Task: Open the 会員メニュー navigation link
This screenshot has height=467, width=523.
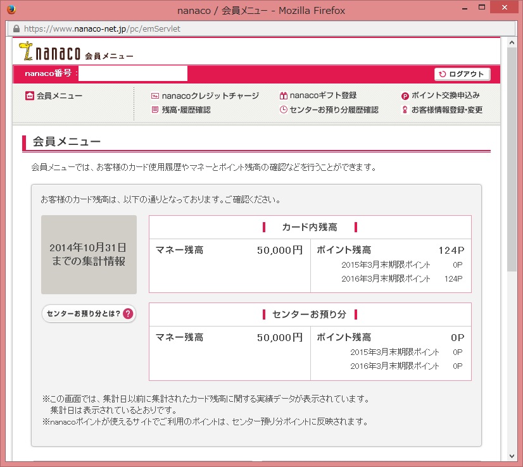Action: 54,96
